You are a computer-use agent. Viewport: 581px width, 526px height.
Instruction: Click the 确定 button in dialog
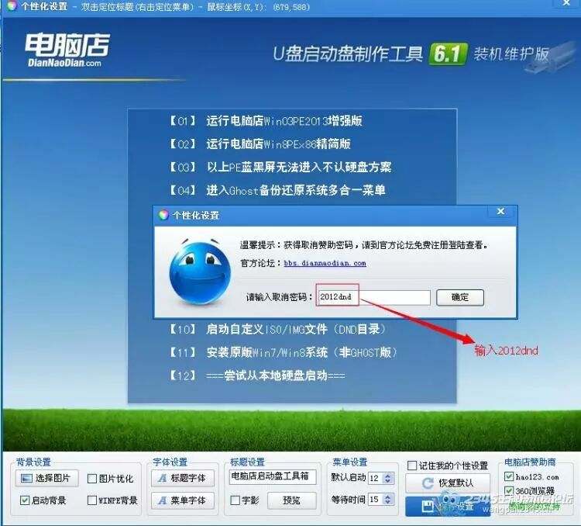coord(460,297)
